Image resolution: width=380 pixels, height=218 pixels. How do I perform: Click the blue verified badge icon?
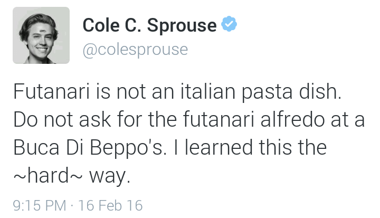(x=229, y=24)
